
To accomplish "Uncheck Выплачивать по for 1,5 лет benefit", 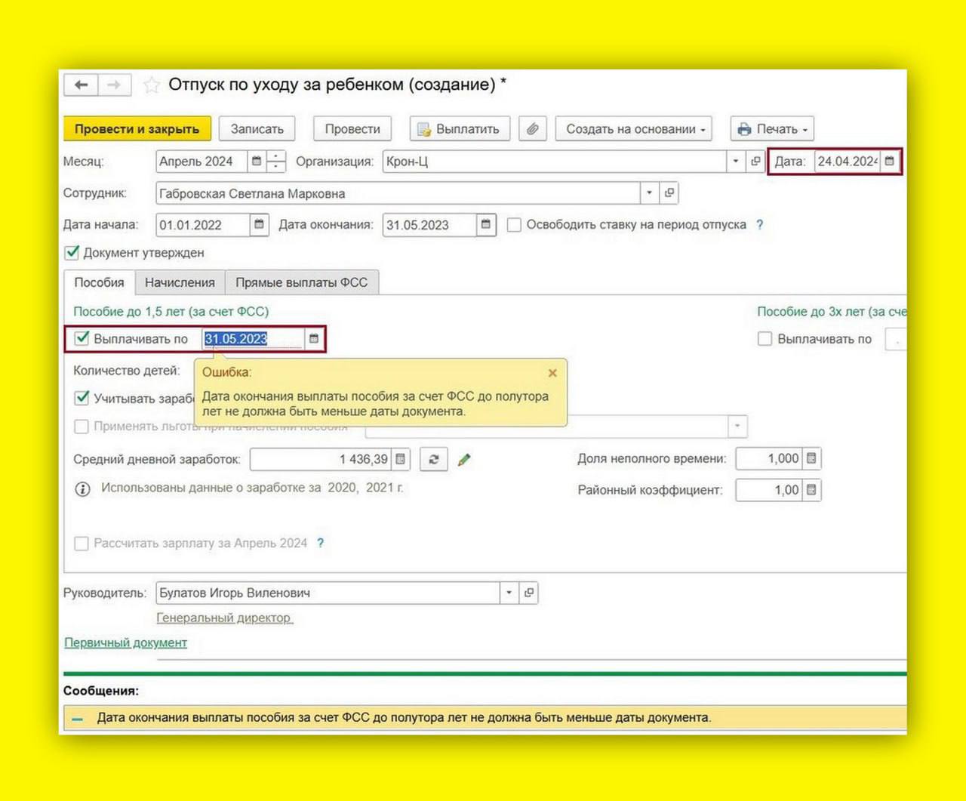I will point(82,339).
